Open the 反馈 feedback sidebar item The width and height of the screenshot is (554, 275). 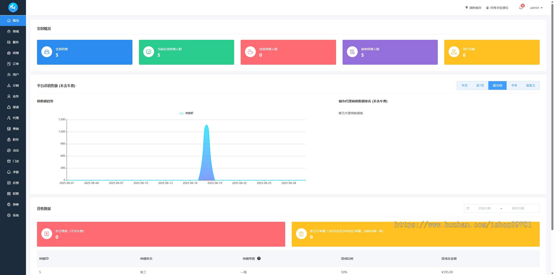[13, 183]
